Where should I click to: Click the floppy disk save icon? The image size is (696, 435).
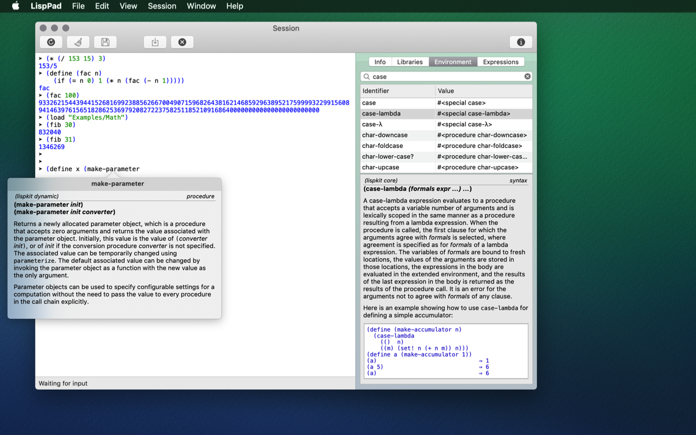point(105,42)
